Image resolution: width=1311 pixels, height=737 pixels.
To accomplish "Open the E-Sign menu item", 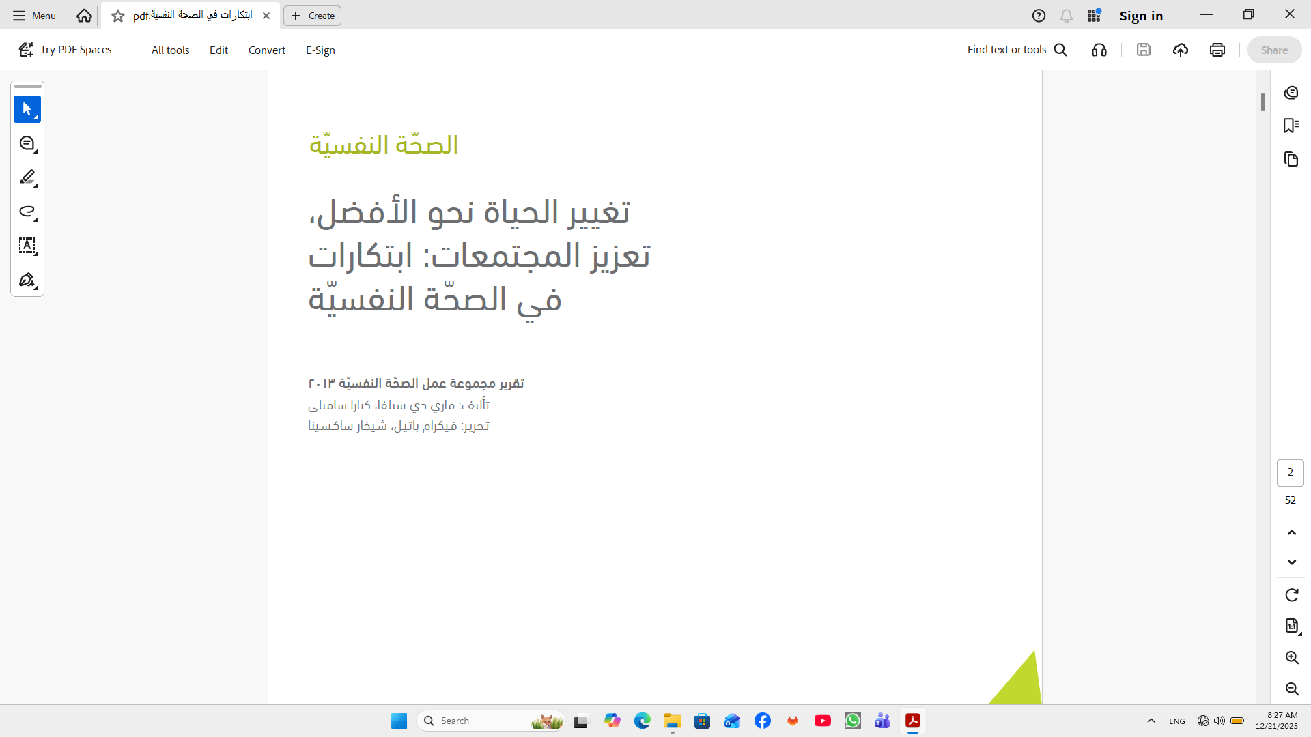I will [x=320, y=50].
